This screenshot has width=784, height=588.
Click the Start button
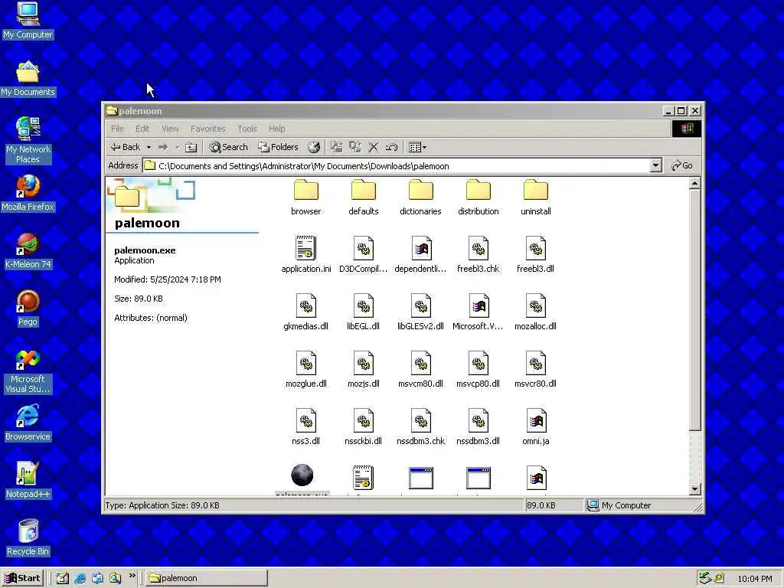23,578
